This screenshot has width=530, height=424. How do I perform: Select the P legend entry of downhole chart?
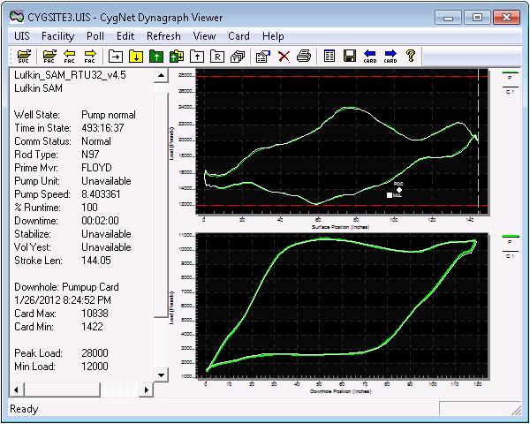(x=510, y=239)
